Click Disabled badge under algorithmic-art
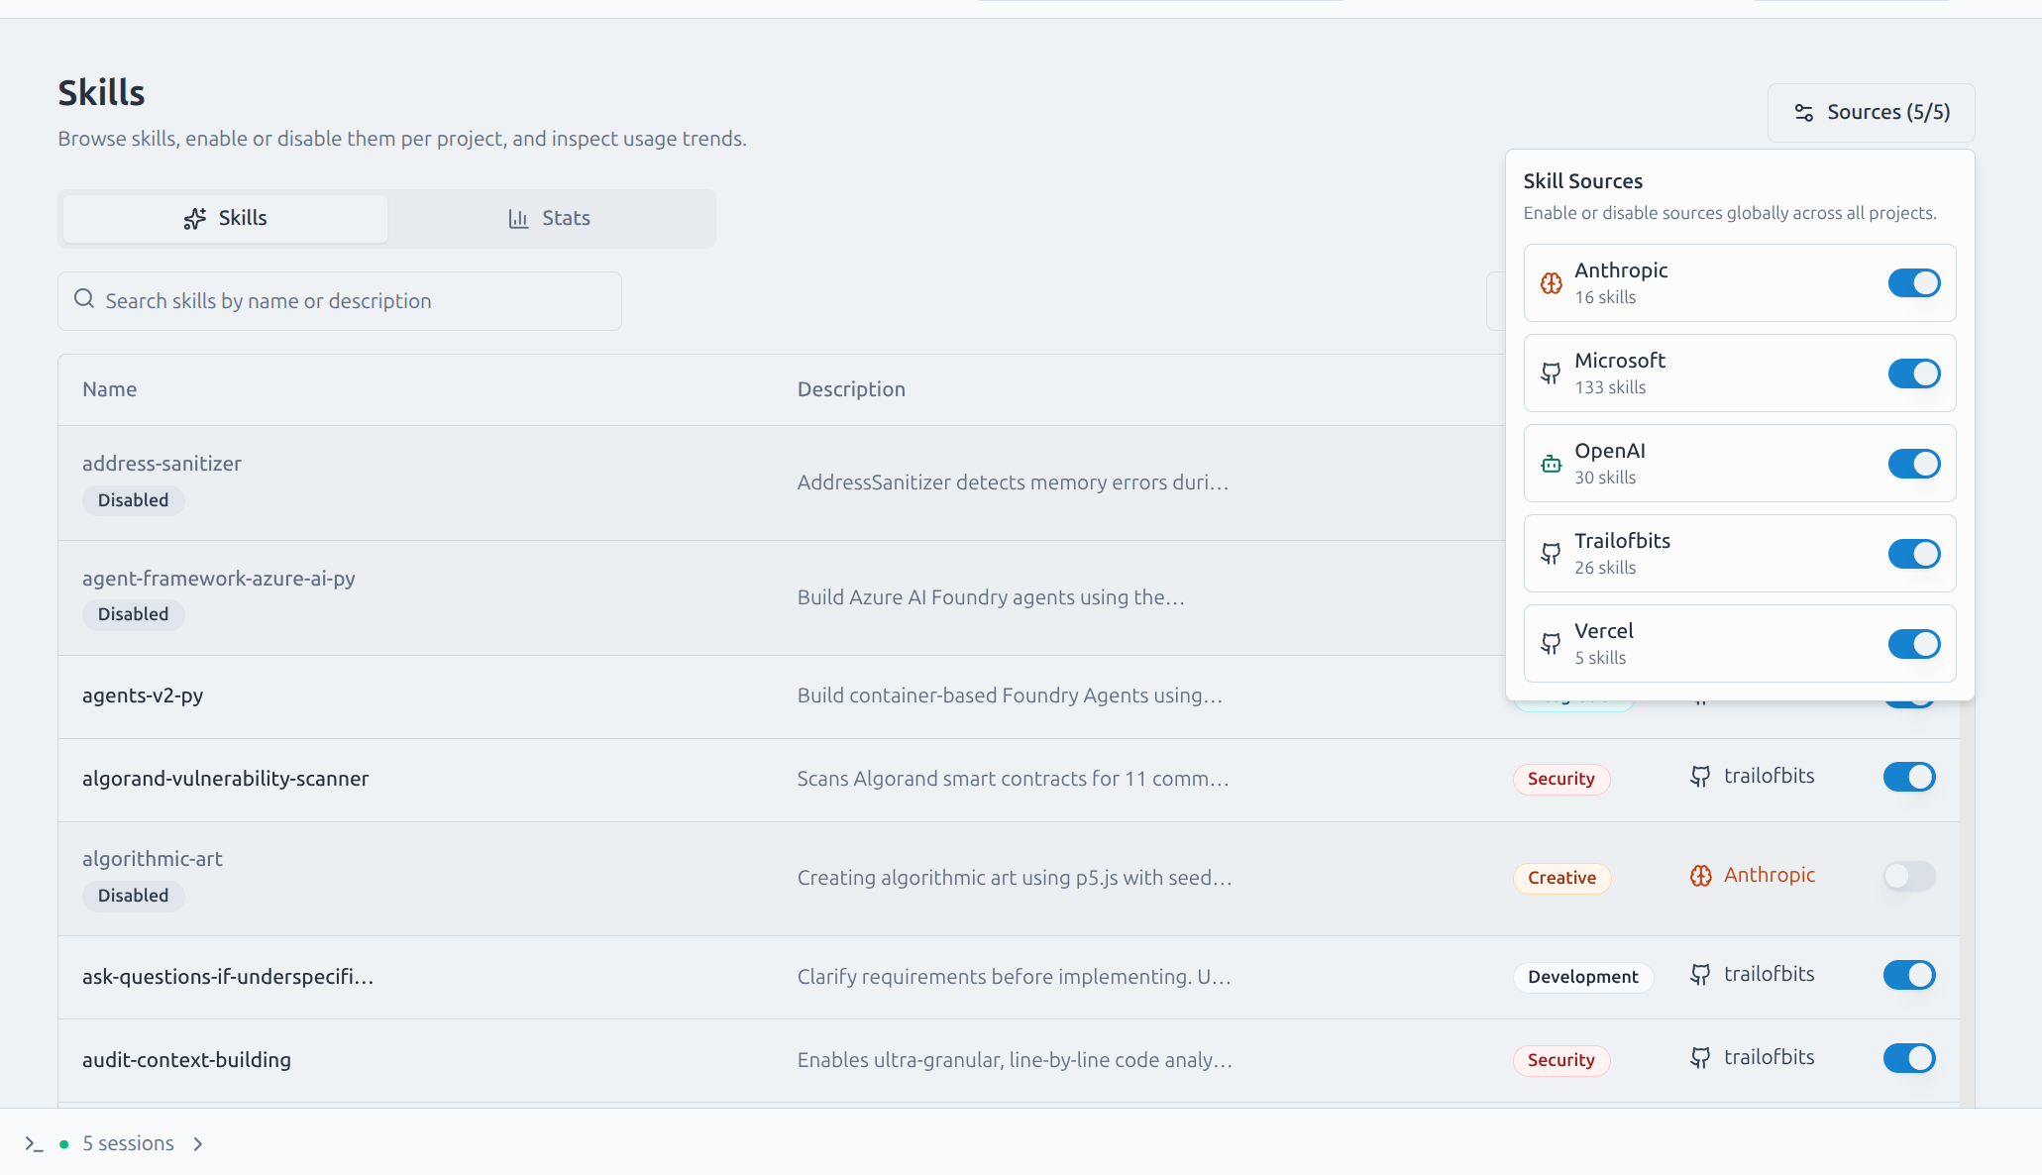Screen dimensions: 2042x1175 [133, 896]
